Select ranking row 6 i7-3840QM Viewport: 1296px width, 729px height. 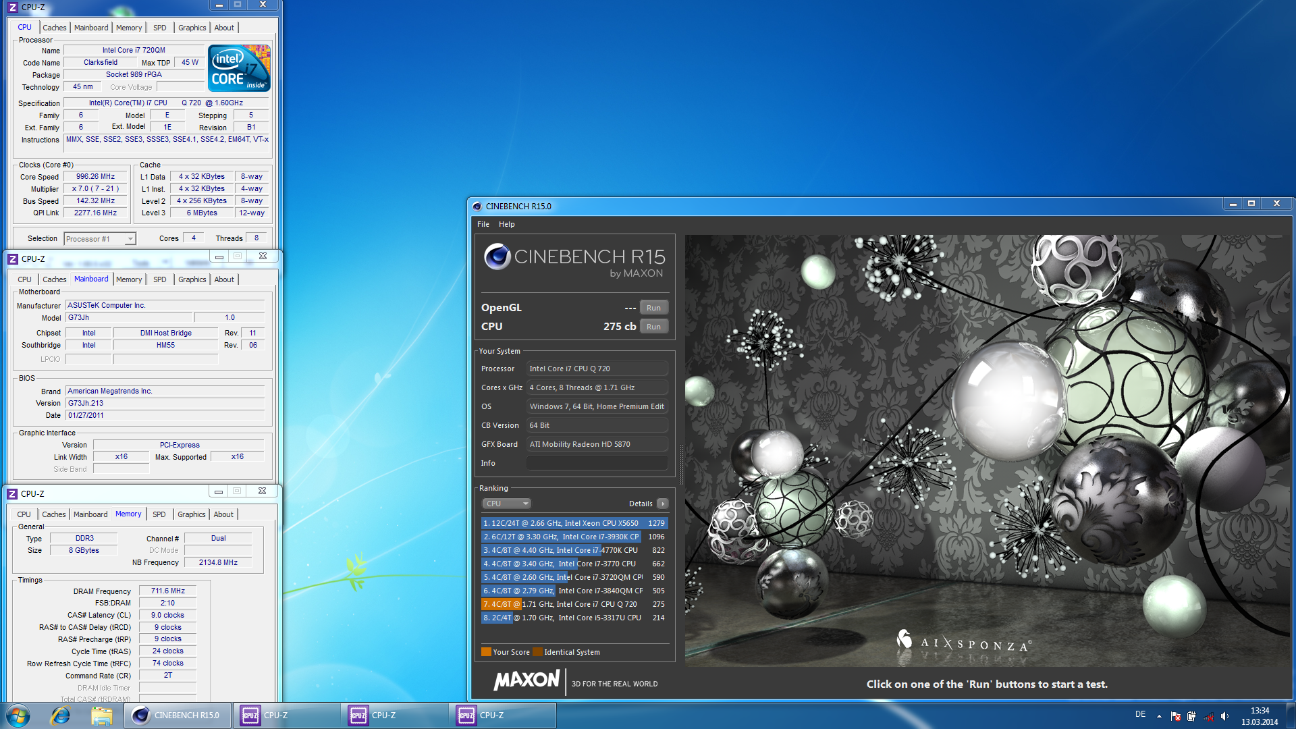(x=574, y=591)
